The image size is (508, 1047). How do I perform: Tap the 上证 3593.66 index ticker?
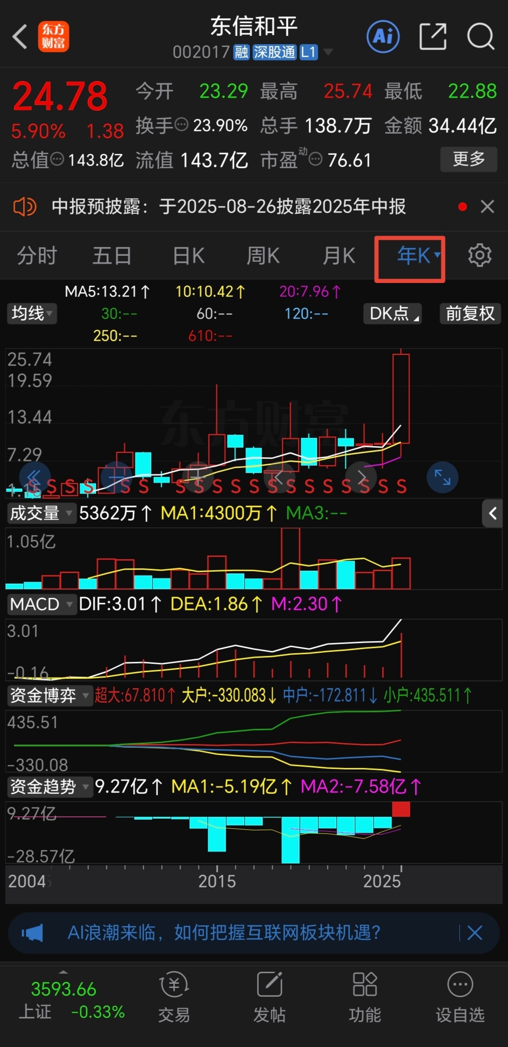click(71, 1000)
